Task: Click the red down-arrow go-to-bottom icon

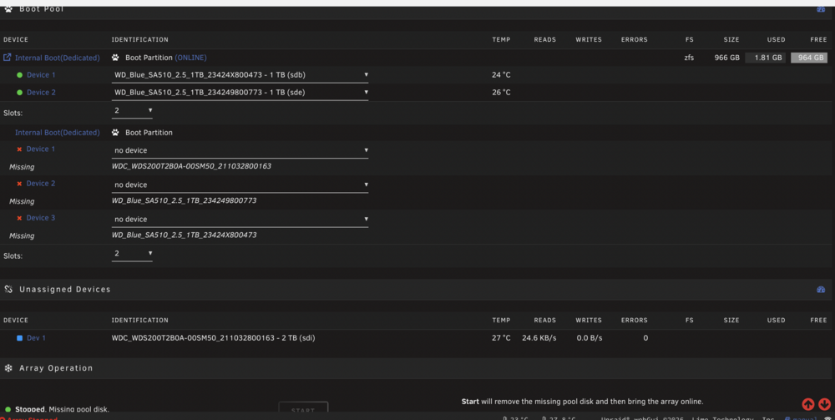Action: 824,405
